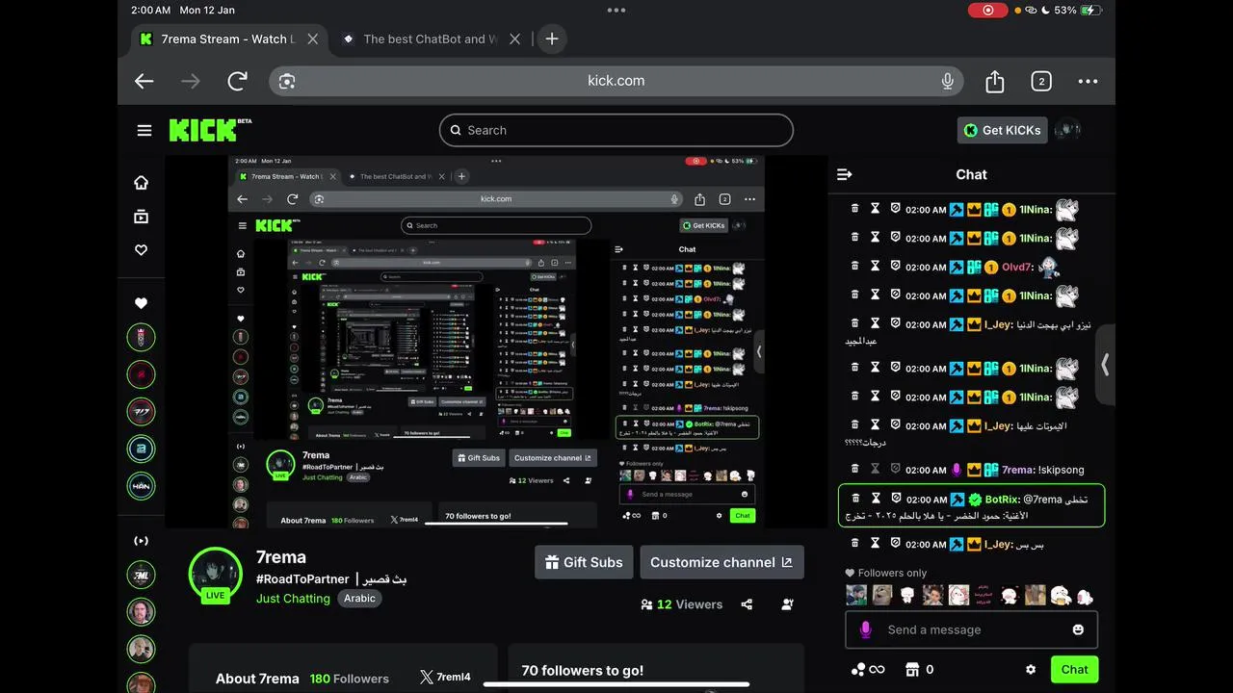1233x693 pixels.
Task: Ban user Olvd7 with shield icon
Action: pos(895,267)
